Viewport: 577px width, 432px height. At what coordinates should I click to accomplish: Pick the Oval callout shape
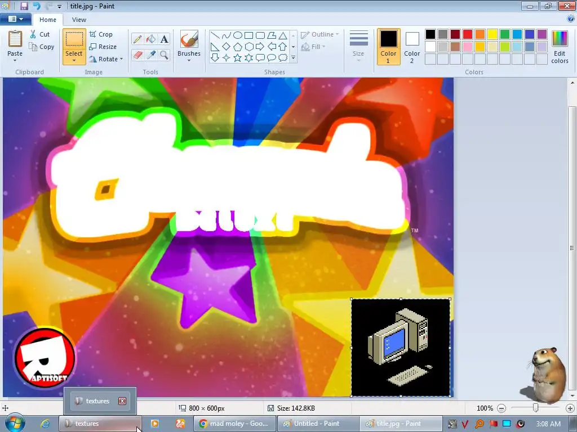(x=272, y=58)
